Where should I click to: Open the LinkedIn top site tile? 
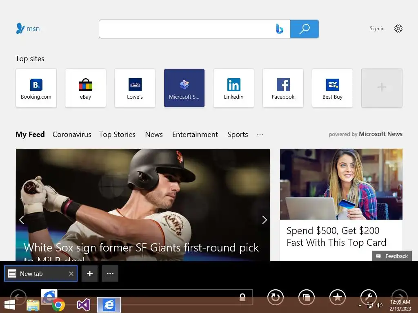click(233, 88)
